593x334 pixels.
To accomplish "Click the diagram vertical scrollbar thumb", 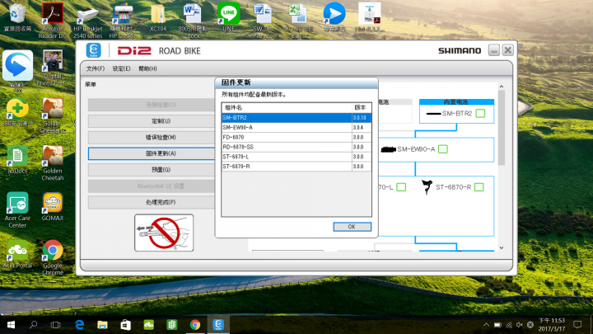I will tap(502, 128).
